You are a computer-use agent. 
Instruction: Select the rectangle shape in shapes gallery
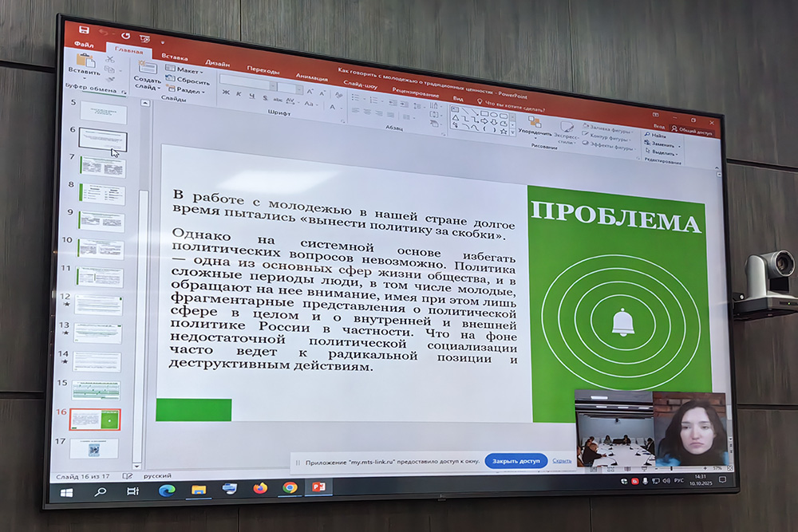484,113
